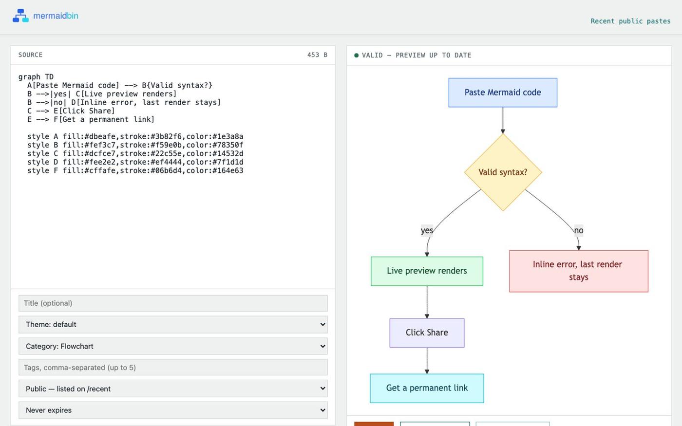Open the Theme: default dropdown
The width and height of the screenshot is (682, 426).
pos(173,324)
